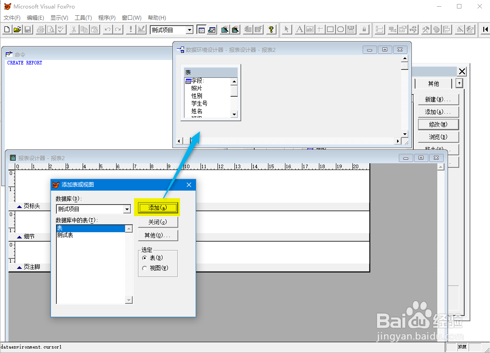Screen dimensions: 490x353
Task: Click the Print Preview toolbar icon
Action: pyautogui.click(x=50, y=30)
